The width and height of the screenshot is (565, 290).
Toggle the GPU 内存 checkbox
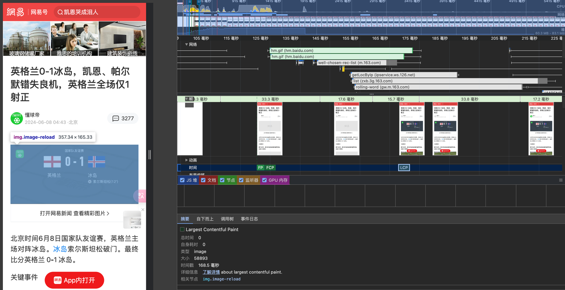click(264, 180)
